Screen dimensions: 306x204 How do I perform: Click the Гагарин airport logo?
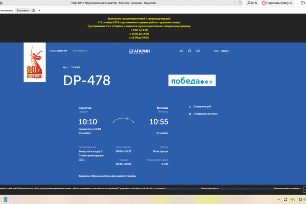pyautogui.click(x=139, y=51)
